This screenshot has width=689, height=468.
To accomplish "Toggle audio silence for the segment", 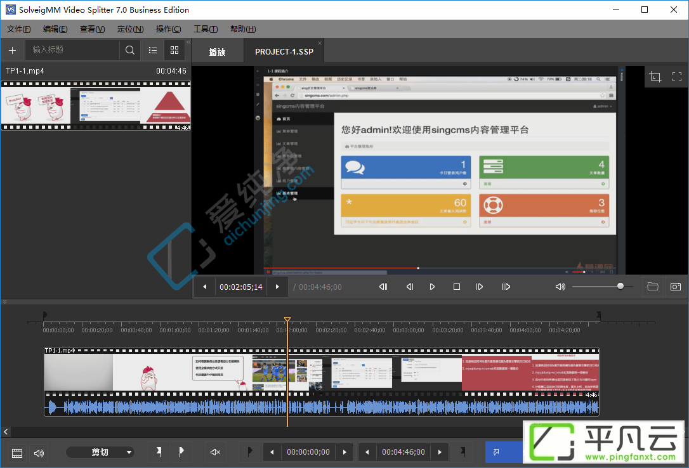I will point(215,452).
